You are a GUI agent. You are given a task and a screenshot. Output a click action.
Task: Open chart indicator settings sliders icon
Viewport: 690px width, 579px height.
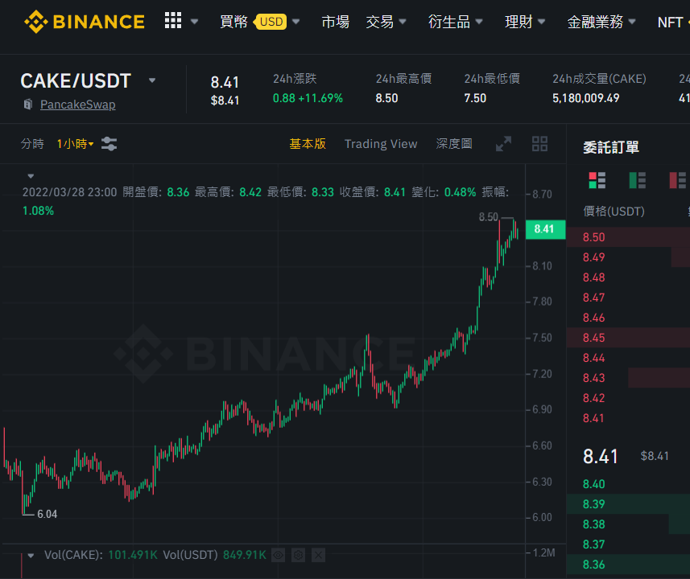(109, 144)
